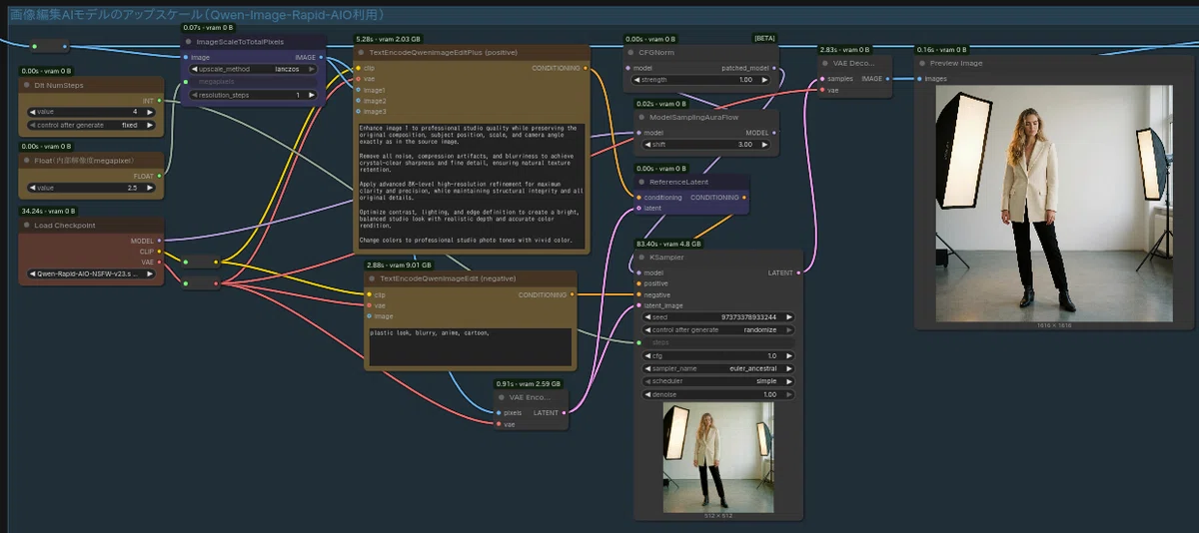Increase Float megapixel value with right arrow

coord(152,188)
